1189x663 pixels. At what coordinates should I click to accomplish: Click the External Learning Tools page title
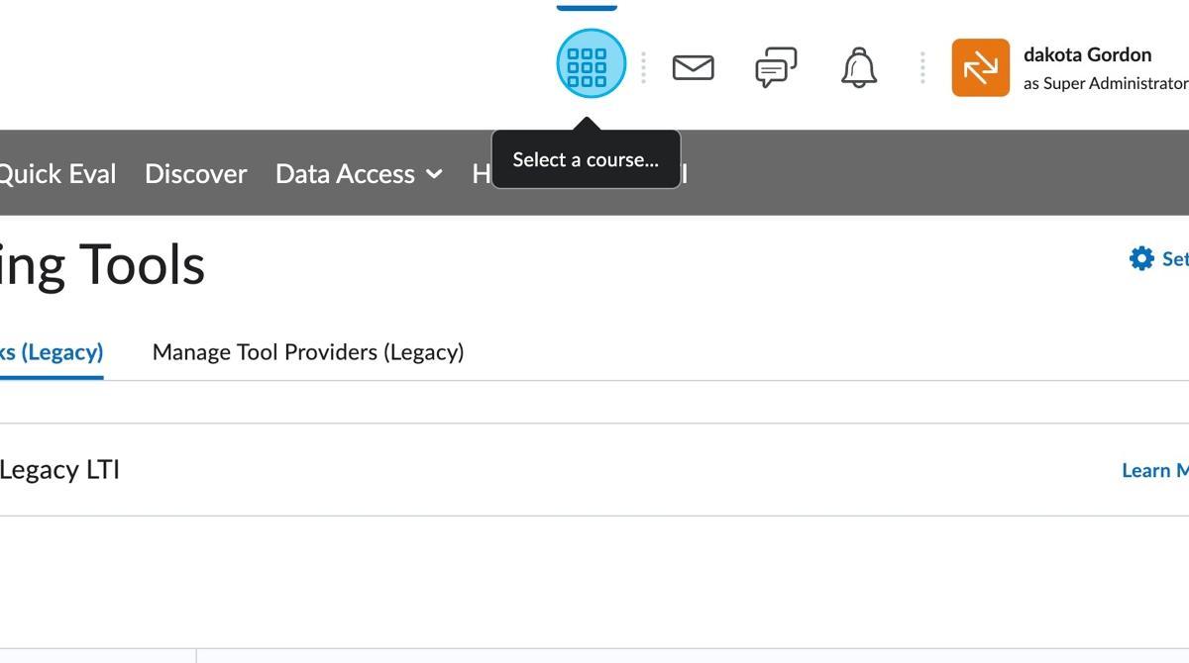(x=101, y=265)
